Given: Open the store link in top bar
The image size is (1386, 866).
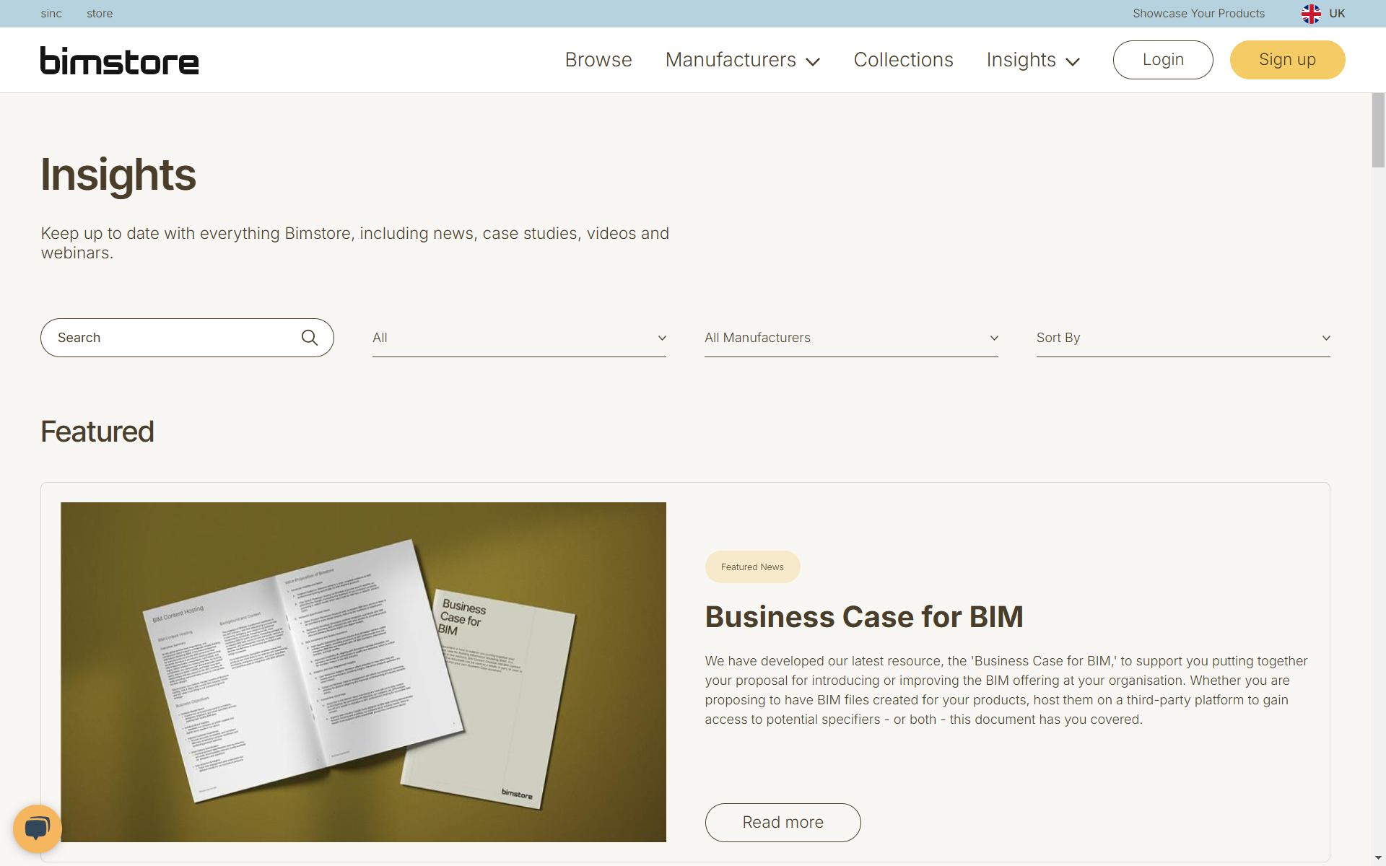Looking at the screenshot, I should coord(100,14).
